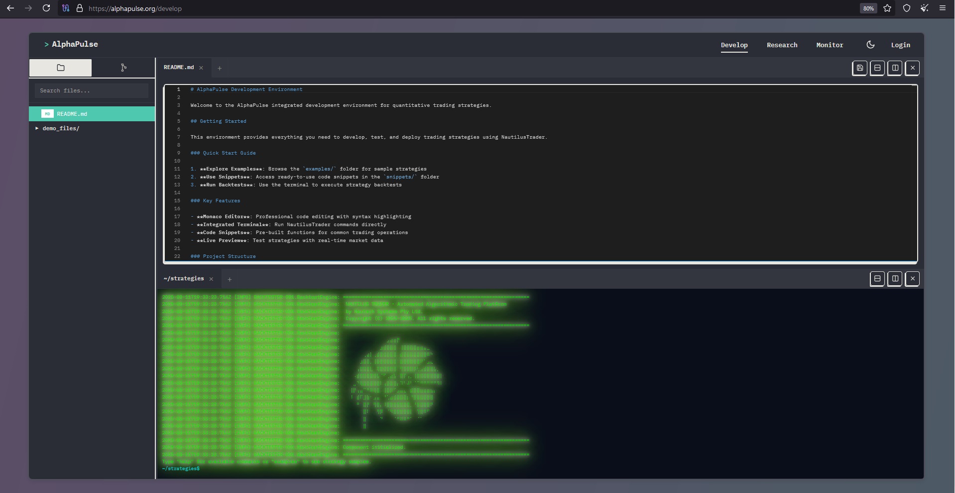Image resolution: width=955 pixels, height=493 pixels.
Task: Click the '## Getting Started' line
Action: coord(218,121)
